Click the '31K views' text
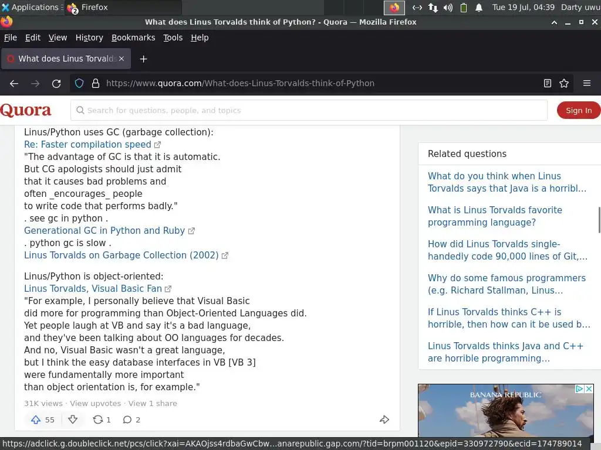The height and width of the screenshot is (450, 601). click(43, 403)
